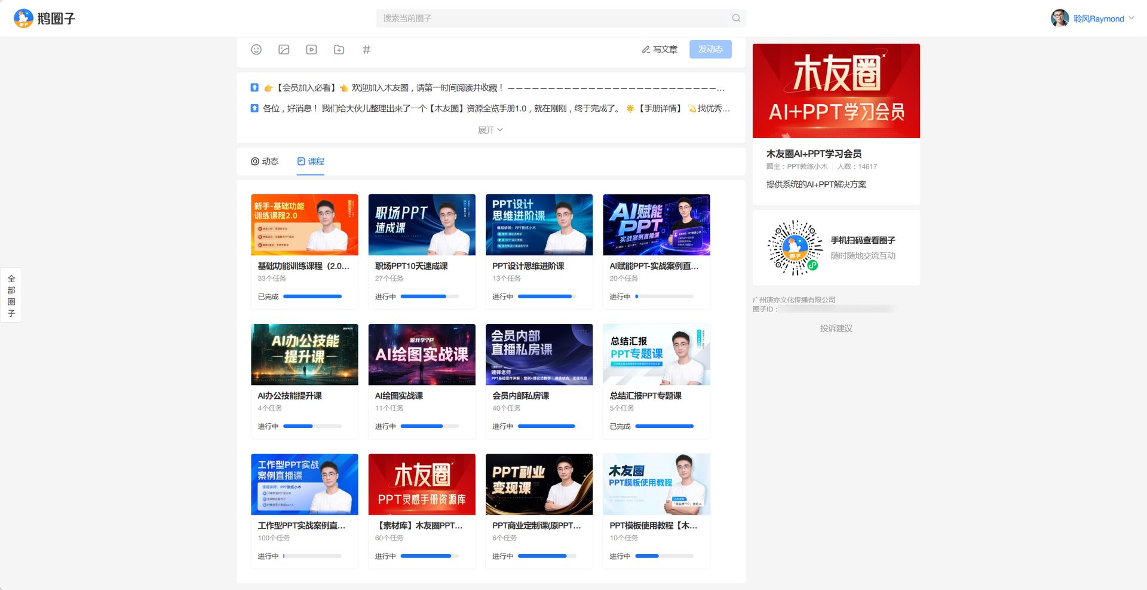The image size is (1147, 590).
Task: Open AI绘图实战课 thumbnail
Action: tap(422, 354)
